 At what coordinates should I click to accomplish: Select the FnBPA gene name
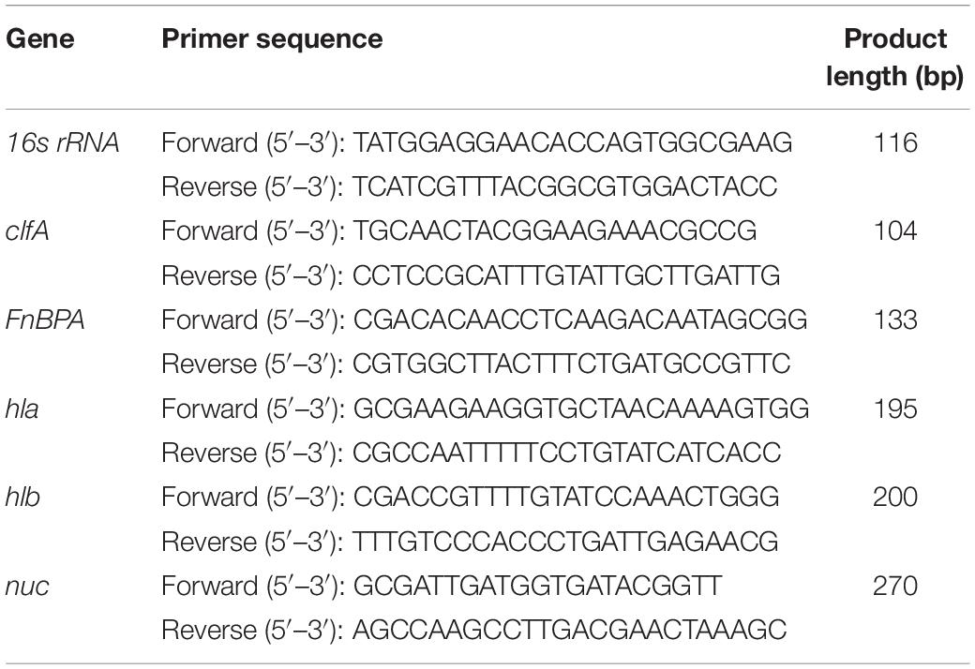[x=45, y=320]
